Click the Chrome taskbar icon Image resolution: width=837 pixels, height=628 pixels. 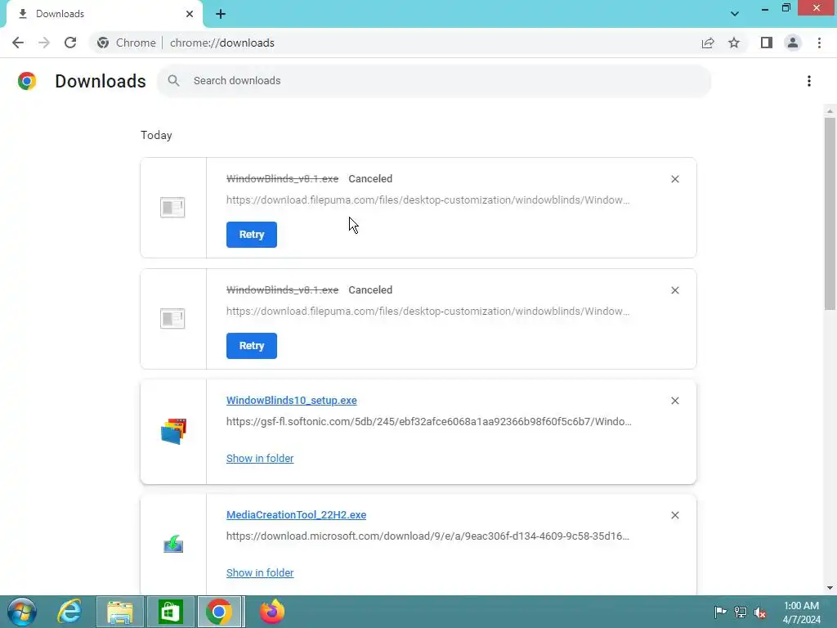[x=220, y=612]
